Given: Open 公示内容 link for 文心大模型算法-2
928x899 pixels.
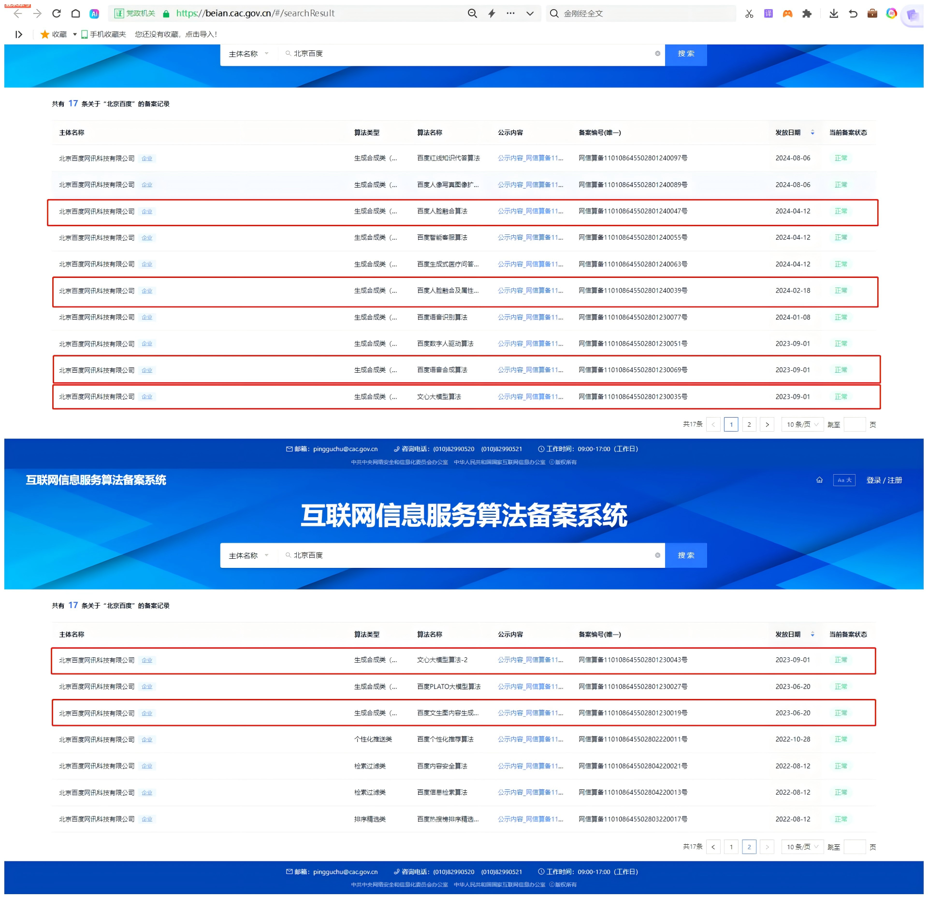Looking at the screenshot, I should [531, 660].
